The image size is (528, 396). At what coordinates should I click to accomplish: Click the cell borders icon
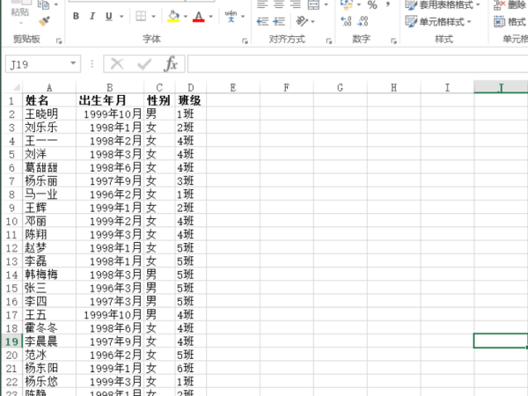[x=141, y=17]
